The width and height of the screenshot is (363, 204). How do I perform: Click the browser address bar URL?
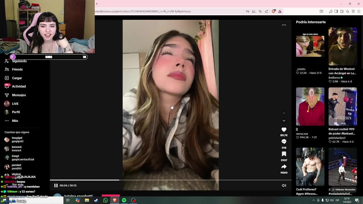tap(143, 11)
